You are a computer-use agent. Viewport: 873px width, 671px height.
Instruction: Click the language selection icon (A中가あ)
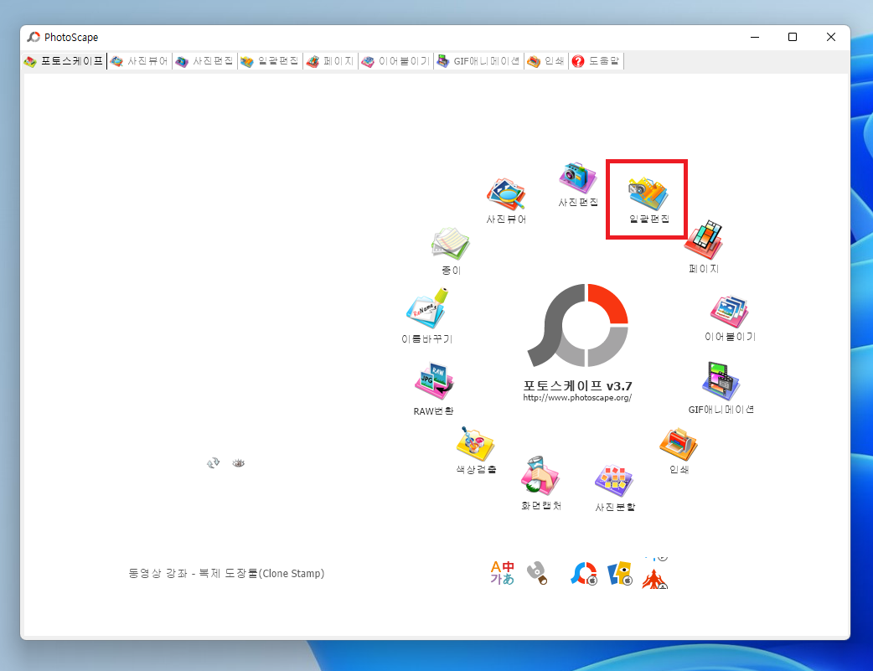pos(502,572)
